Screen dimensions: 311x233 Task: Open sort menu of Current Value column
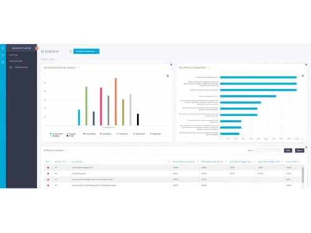(x=300, y=162)
